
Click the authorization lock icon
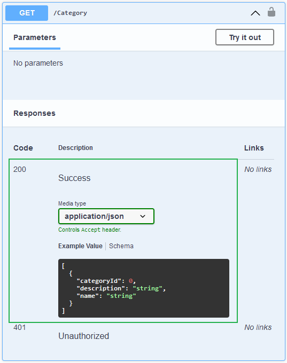coord(272,12)
